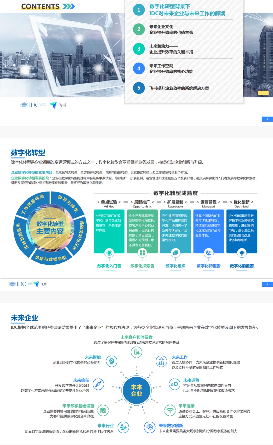Click page number badge 2
This screenshot has height=445, width=273.
(x=267, y=284)
